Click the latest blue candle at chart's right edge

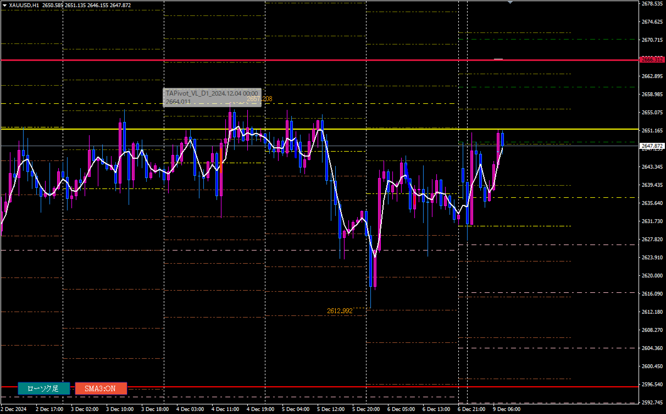pos(503,140)
